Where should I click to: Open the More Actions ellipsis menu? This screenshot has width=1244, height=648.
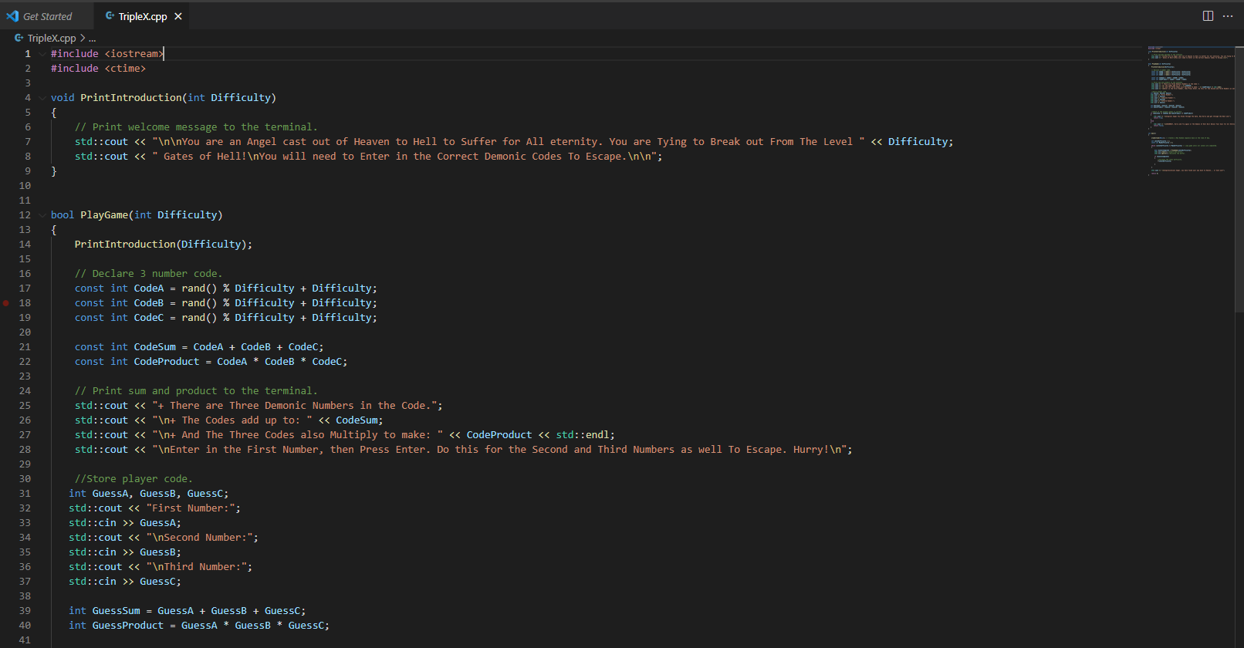click(1228, 16)
